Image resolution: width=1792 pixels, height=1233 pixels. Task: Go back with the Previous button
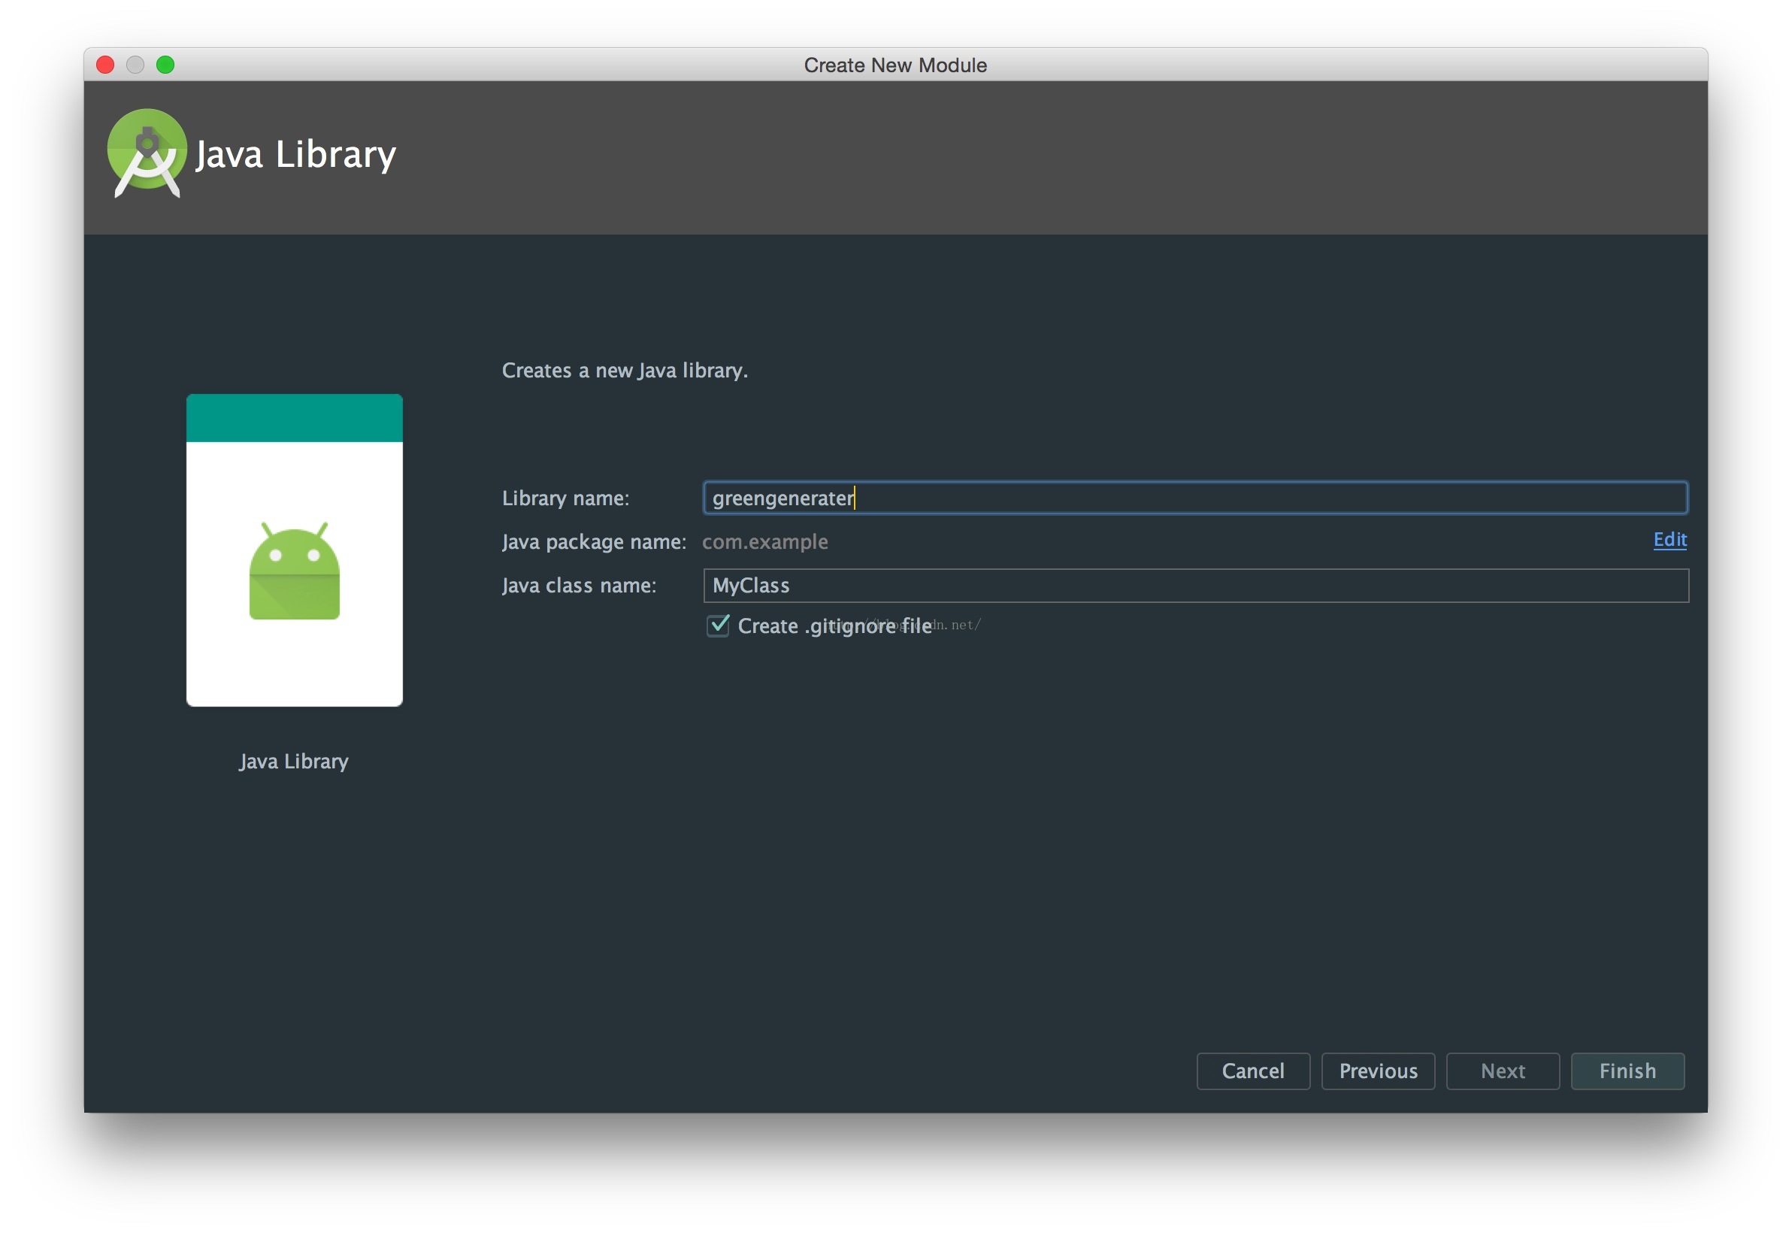tap(1377, 1071)
